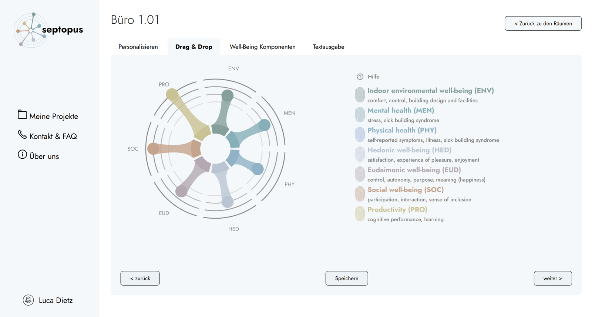Viewport: 592px width, 317px height.
Task: Continue with the weiter button
Action: pos(552,278)
